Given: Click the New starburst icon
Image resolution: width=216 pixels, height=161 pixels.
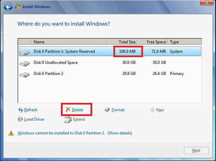Looking at the screenshot, I should pyautogui.click(x=152, y=110).
